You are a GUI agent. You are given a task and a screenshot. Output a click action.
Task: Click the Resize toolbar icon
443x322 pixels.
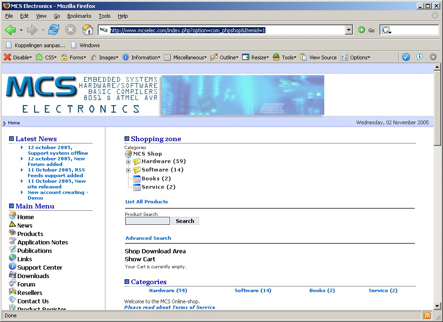(246, 57)
